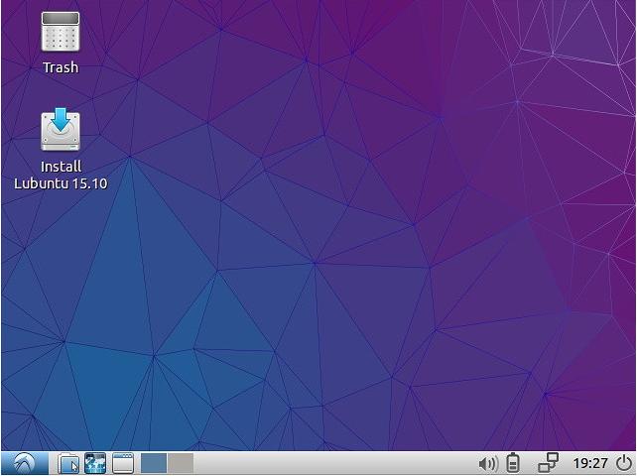Image resolution: width=637 pixels, height=476 pixels.
Task: Click the "Trash" text label
Action: [x=61, y=67]
